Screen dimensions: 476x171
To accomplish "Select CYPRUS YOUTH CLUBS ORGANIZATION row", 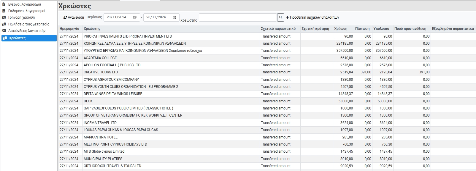I will tap(267, 87).
